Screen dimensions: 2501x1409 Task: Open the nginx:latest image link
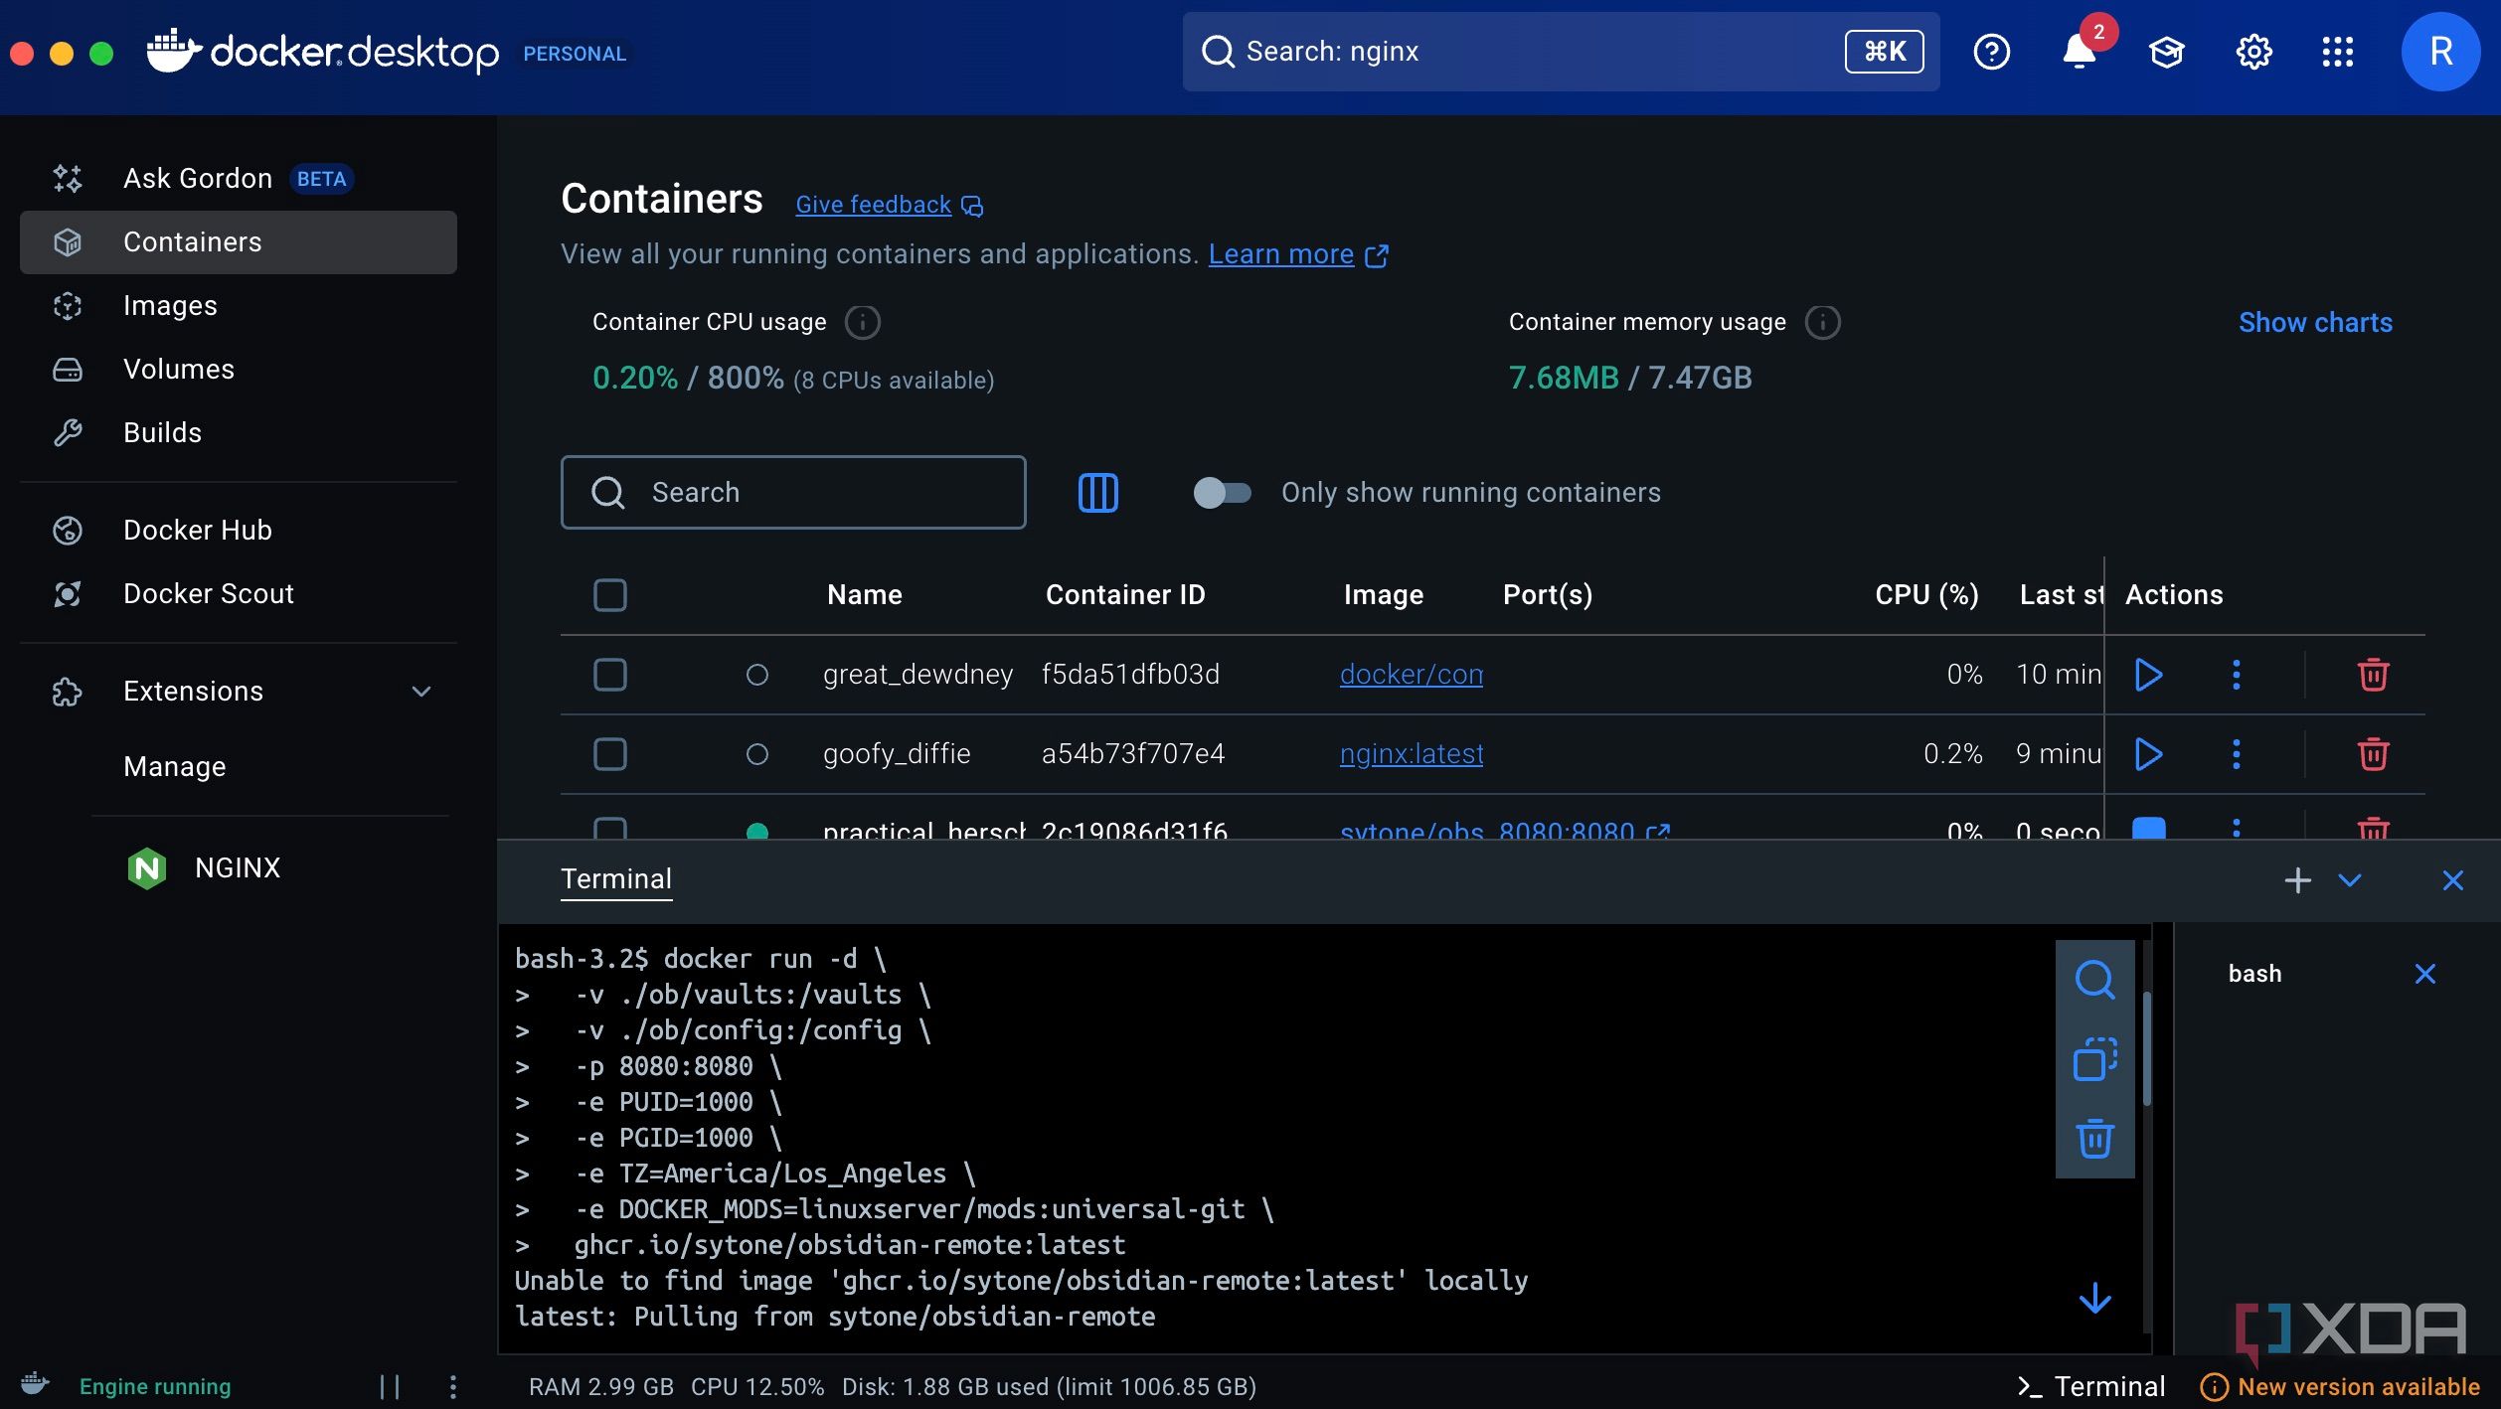click(x=1411, y=754)
